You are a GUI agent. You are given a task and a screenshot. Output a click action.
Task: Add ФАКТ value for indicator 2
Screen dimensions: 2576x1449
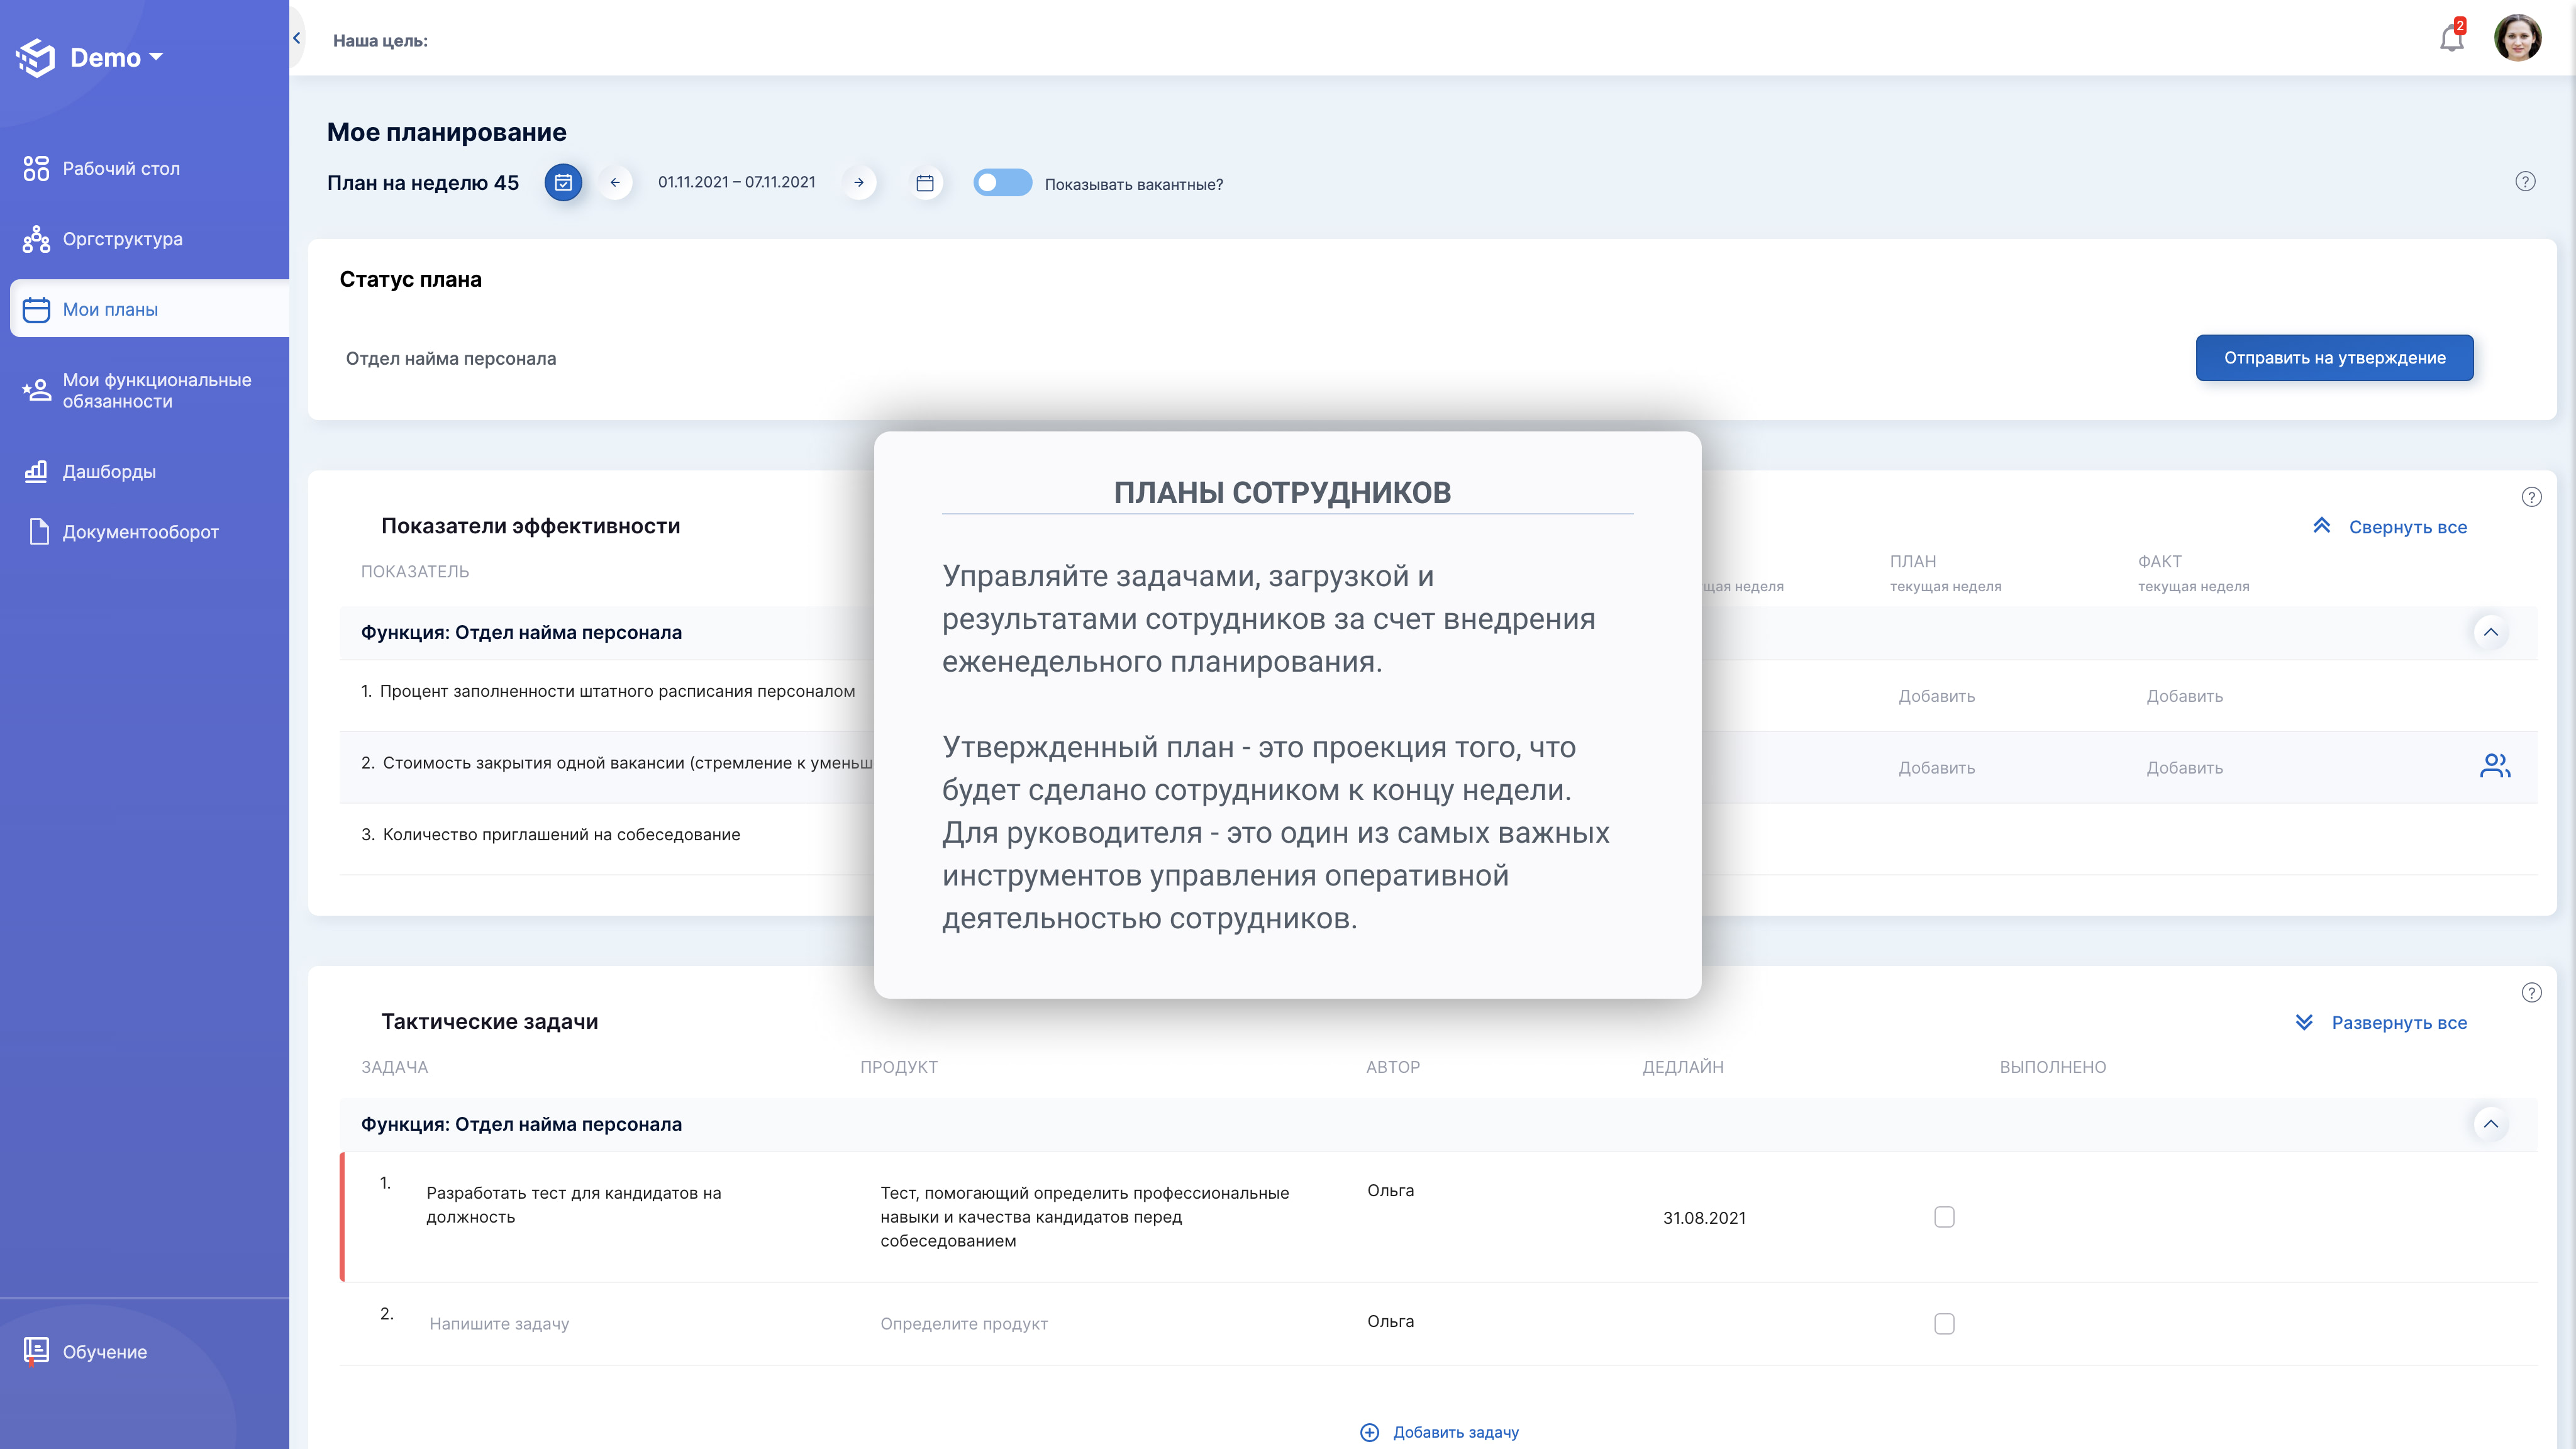[2184, 768]
